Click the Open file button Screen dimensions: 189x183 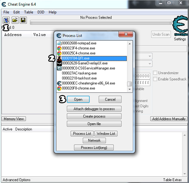pyautogui.click(x=94, y=124)
